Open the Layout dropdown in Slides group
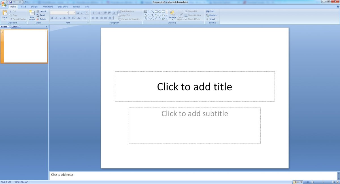Image resolution: width=340 pixels, height=184 pixels. tap(42, 11)
